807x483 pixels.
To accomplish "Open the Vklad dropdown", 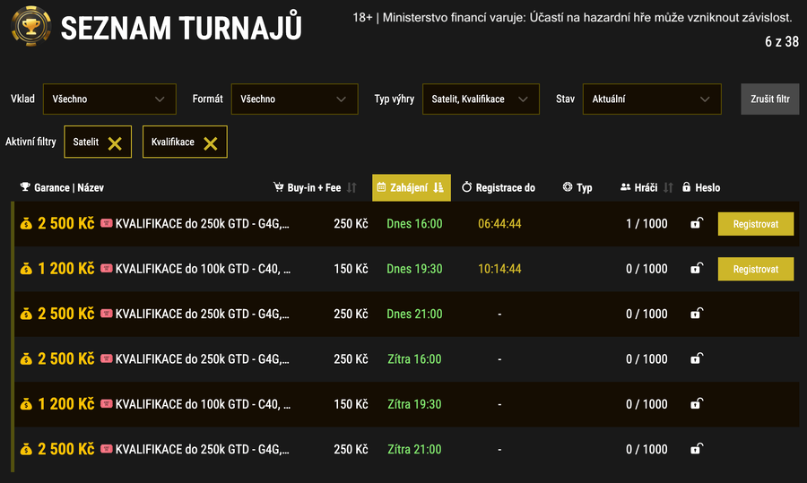I will pyautogui.click(x=109, y=99).
